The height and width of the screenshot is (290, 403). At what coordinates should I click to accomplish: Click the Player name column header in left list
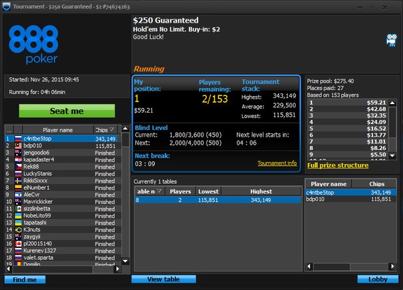[58, 130]
